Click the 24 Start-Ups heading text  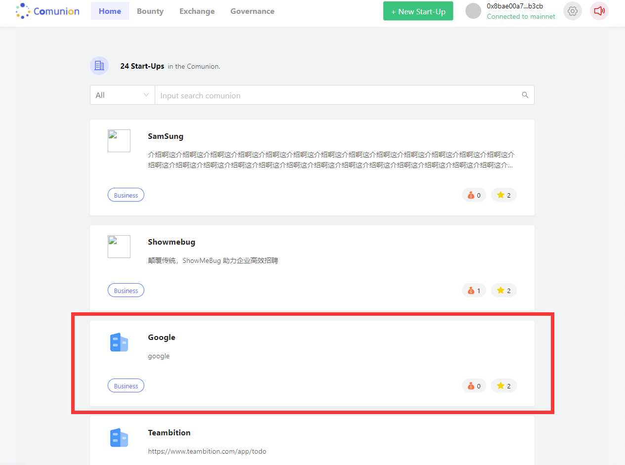point(142,66)
